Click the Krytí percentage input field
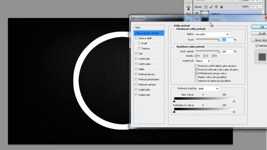This screenshot has width=267, height=150. pos(227,40)
